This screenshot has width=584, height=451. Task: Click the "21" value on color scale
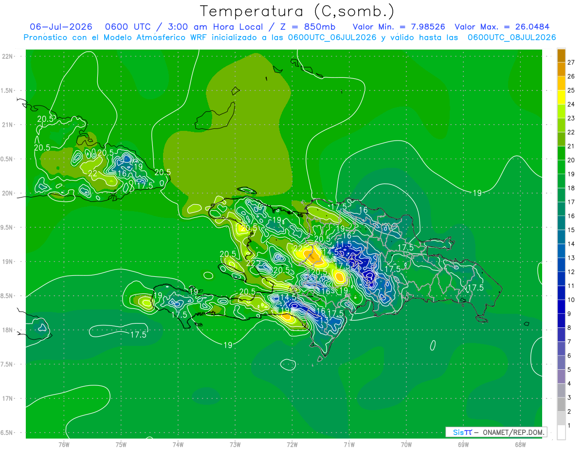pyautogui.click(x=571, y=146)
